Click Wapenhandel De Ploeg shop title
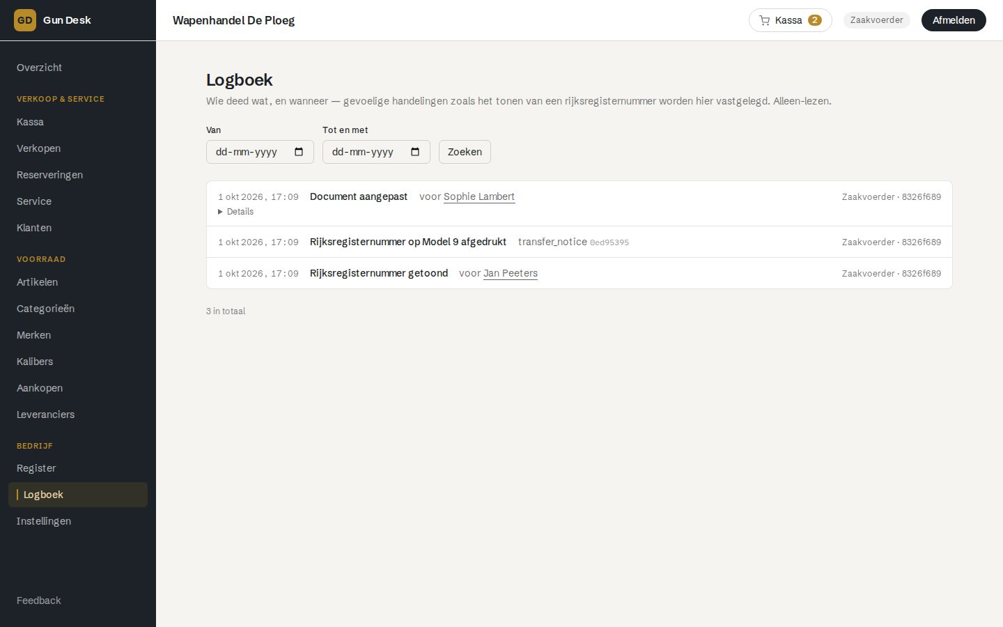Image resolution: width=1003 pixels, height=627 pixels. click(x=233, y=20)
